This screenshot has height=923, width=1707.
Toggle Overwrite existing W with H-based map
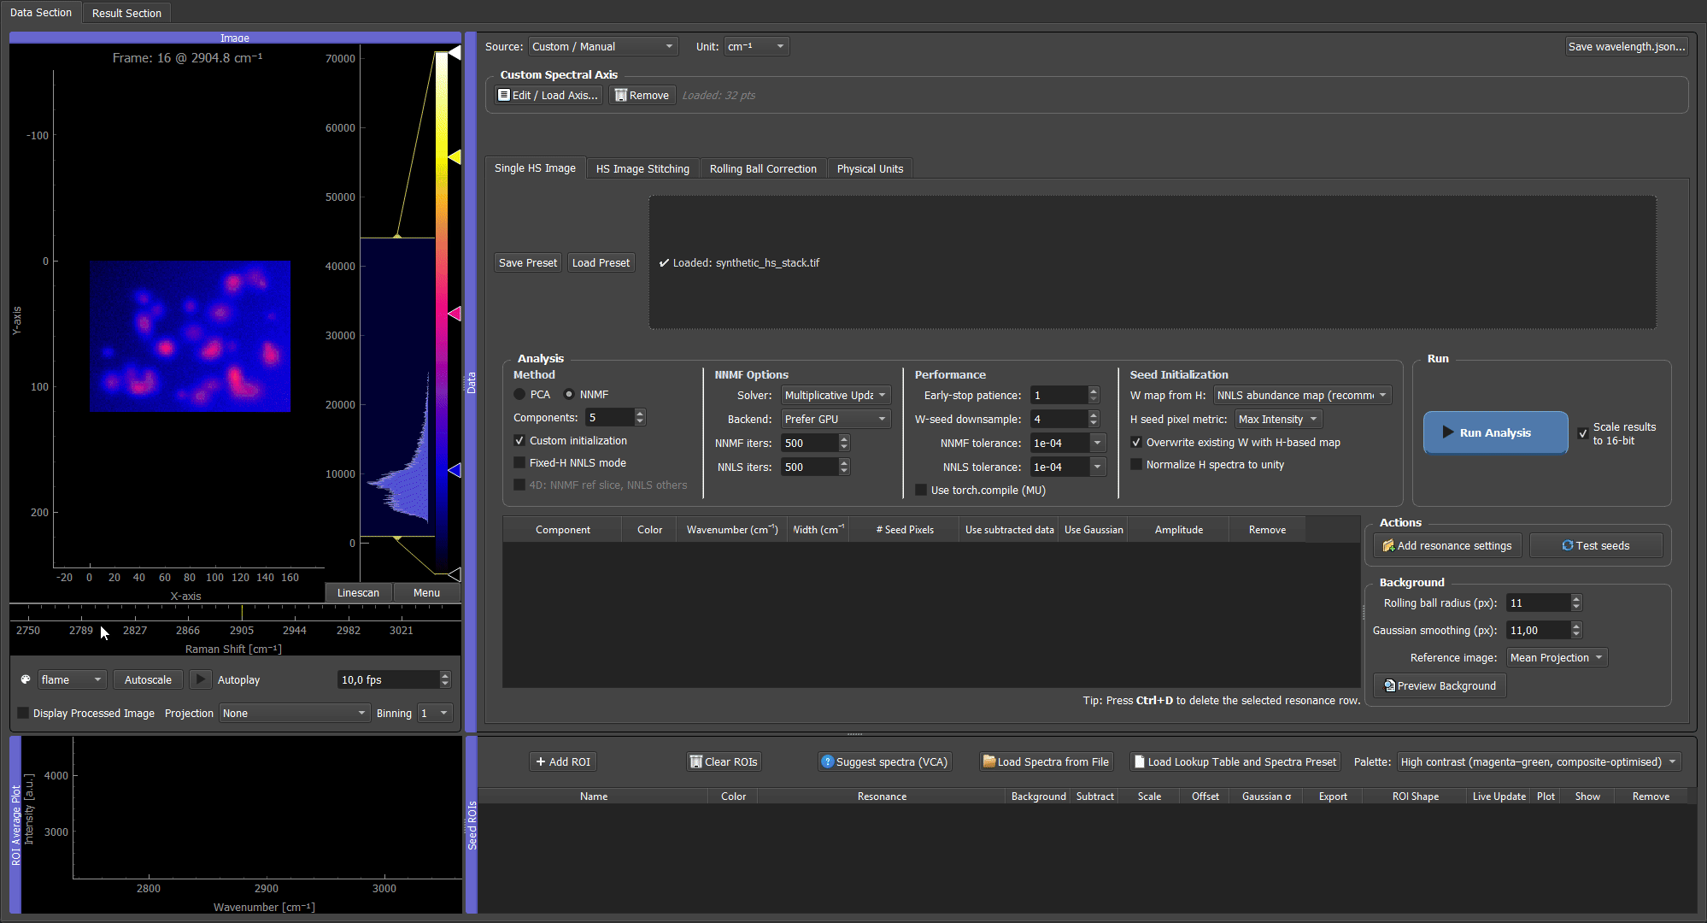[x=1136, y=442]
